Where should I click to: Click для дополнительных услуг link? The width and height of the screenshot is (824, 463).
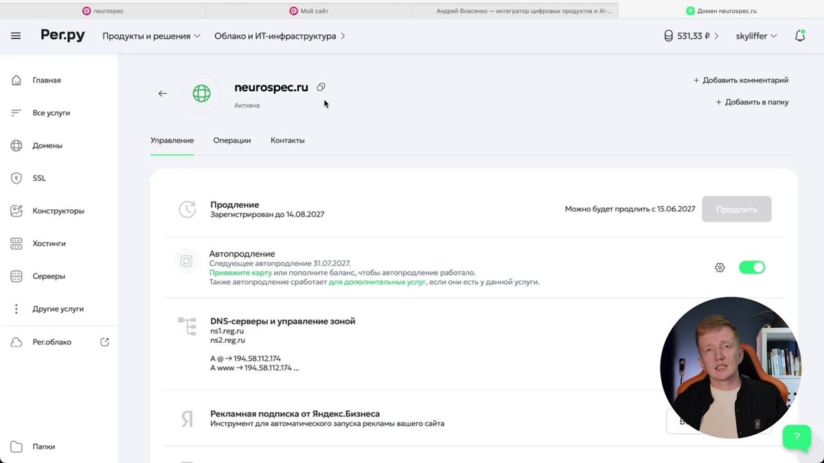tap(378, 282)
